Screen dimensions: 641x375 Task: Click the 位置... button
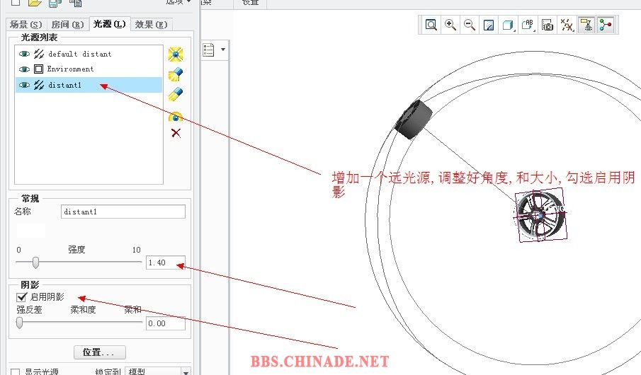[99, 352]
